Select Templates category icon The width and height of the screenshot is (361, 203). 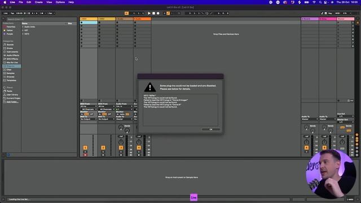5,80
